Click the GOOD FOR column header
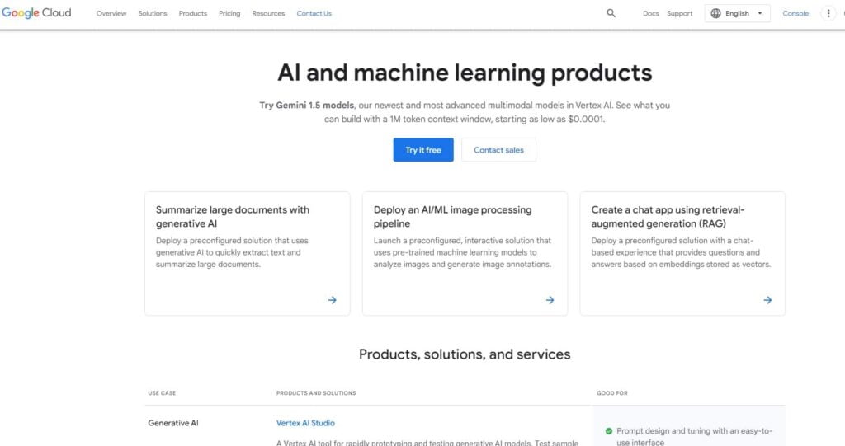Image resolution: width=845 pixels, height=446 pixels. 612,393
